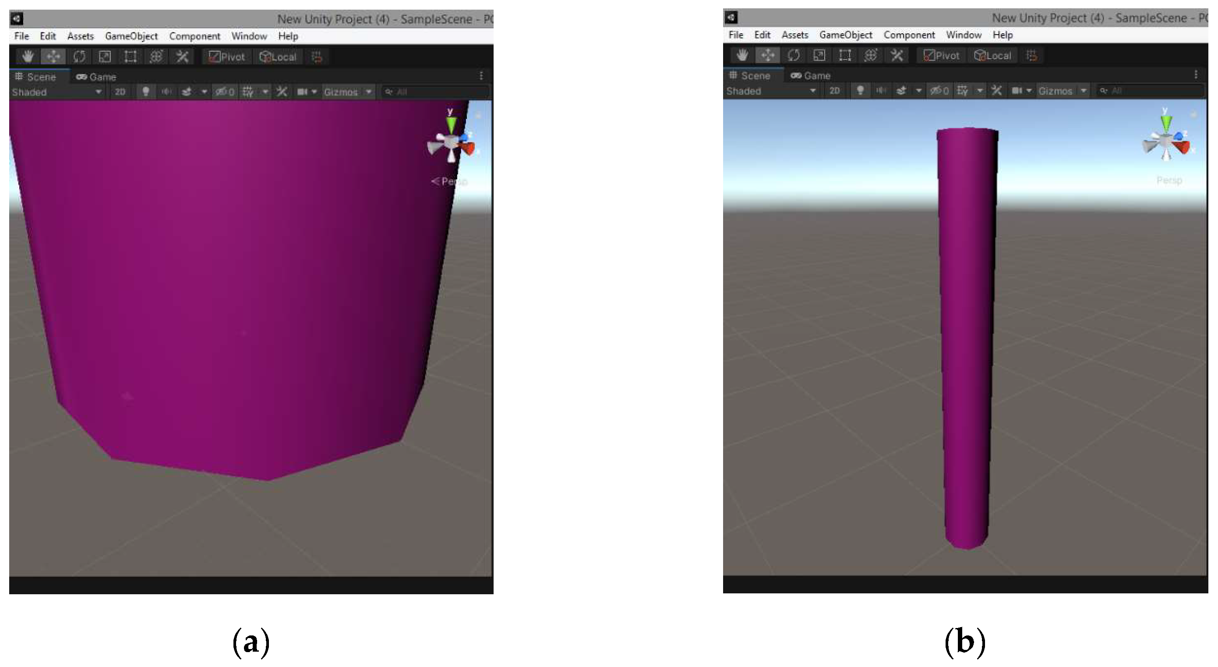Click grid snapping icon in right toolbar
This screenshot has width=1218, height=667.
(1031, 55)
